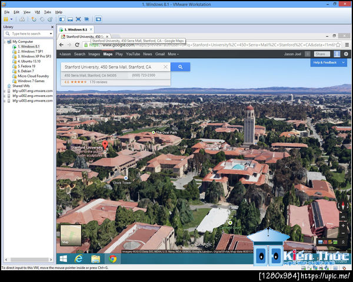Viewport: 353px width, 282px height.
Task: Expand the More dropdown in Google bar
Action: coord(173,54)
